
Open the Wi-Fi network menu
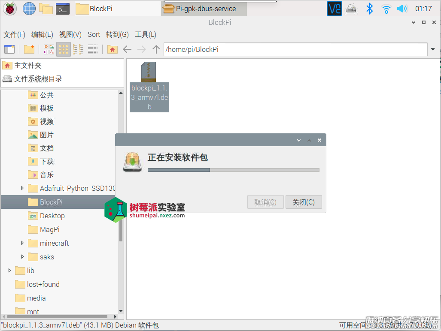(386, 9)
